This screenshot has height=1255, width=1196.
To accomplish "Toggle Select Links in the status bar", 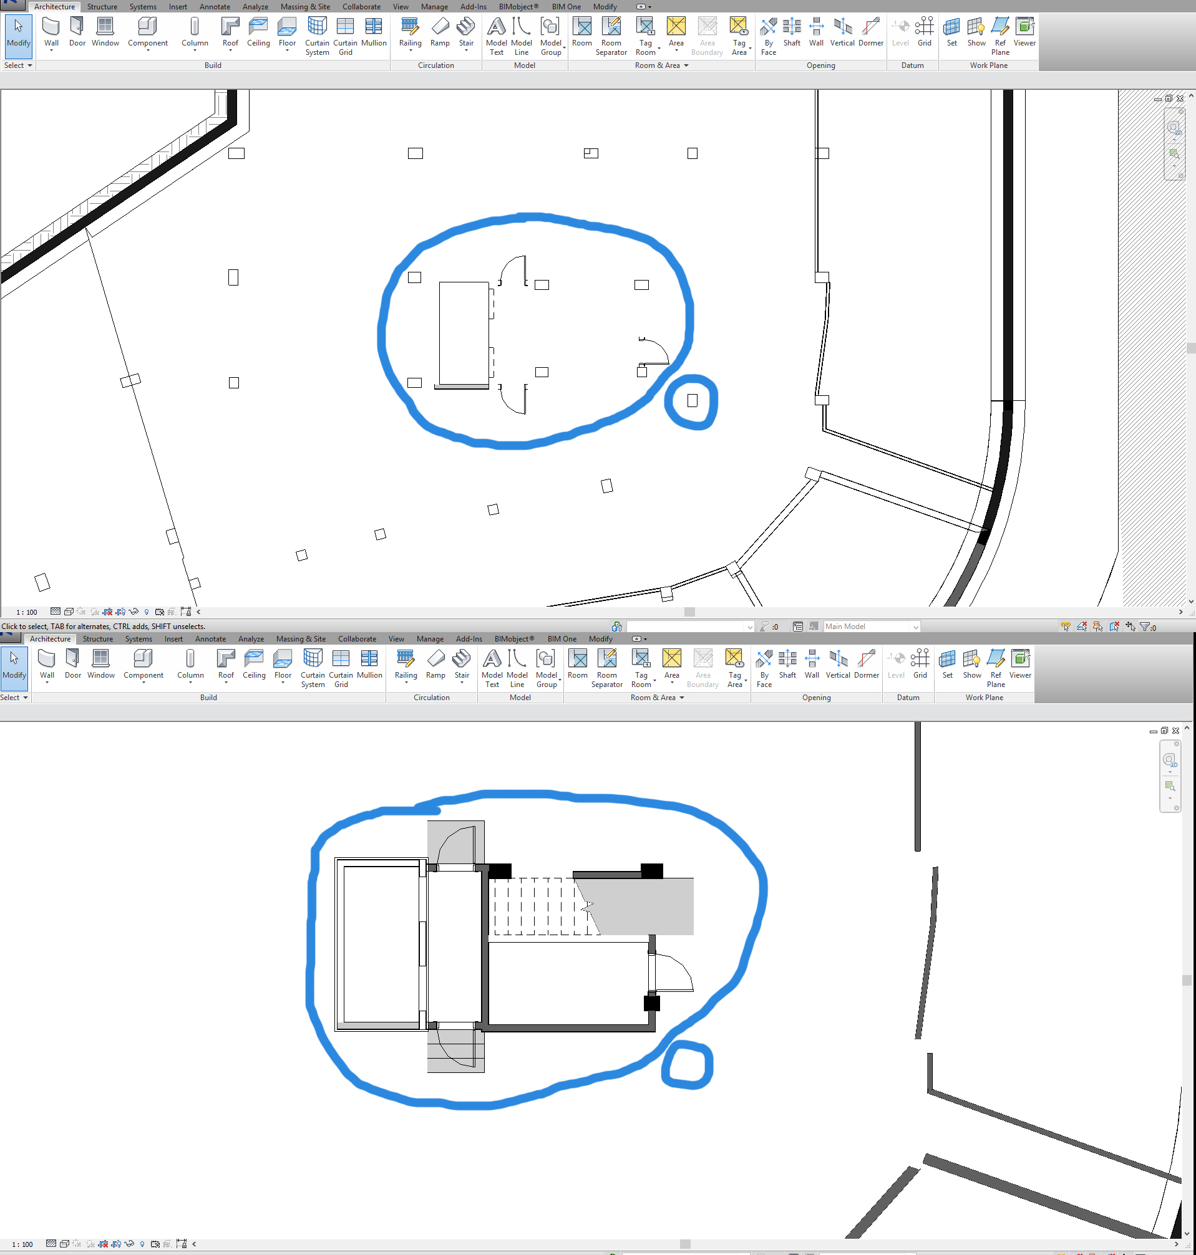I will (x=1066, y=626).
